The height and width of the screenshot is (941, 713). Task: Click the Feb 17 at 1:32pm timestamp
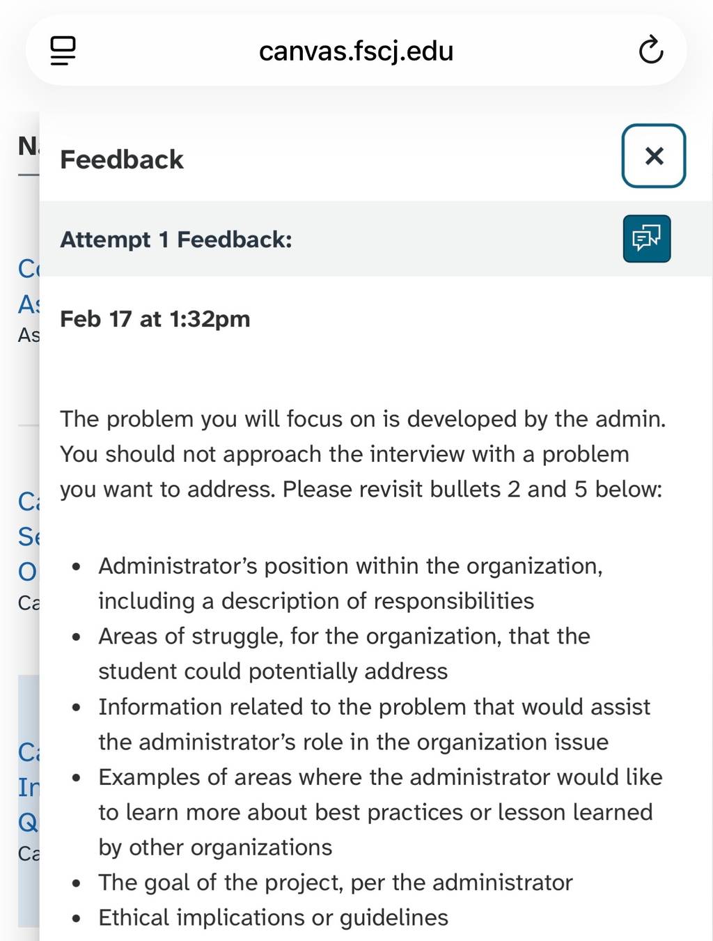click(155, 319)
